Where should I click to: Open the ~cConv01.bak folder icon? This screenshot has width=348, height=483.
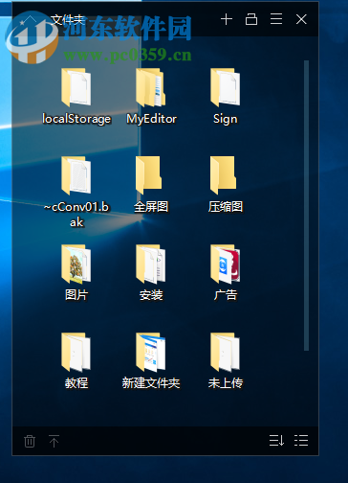(x=76, y=175)
